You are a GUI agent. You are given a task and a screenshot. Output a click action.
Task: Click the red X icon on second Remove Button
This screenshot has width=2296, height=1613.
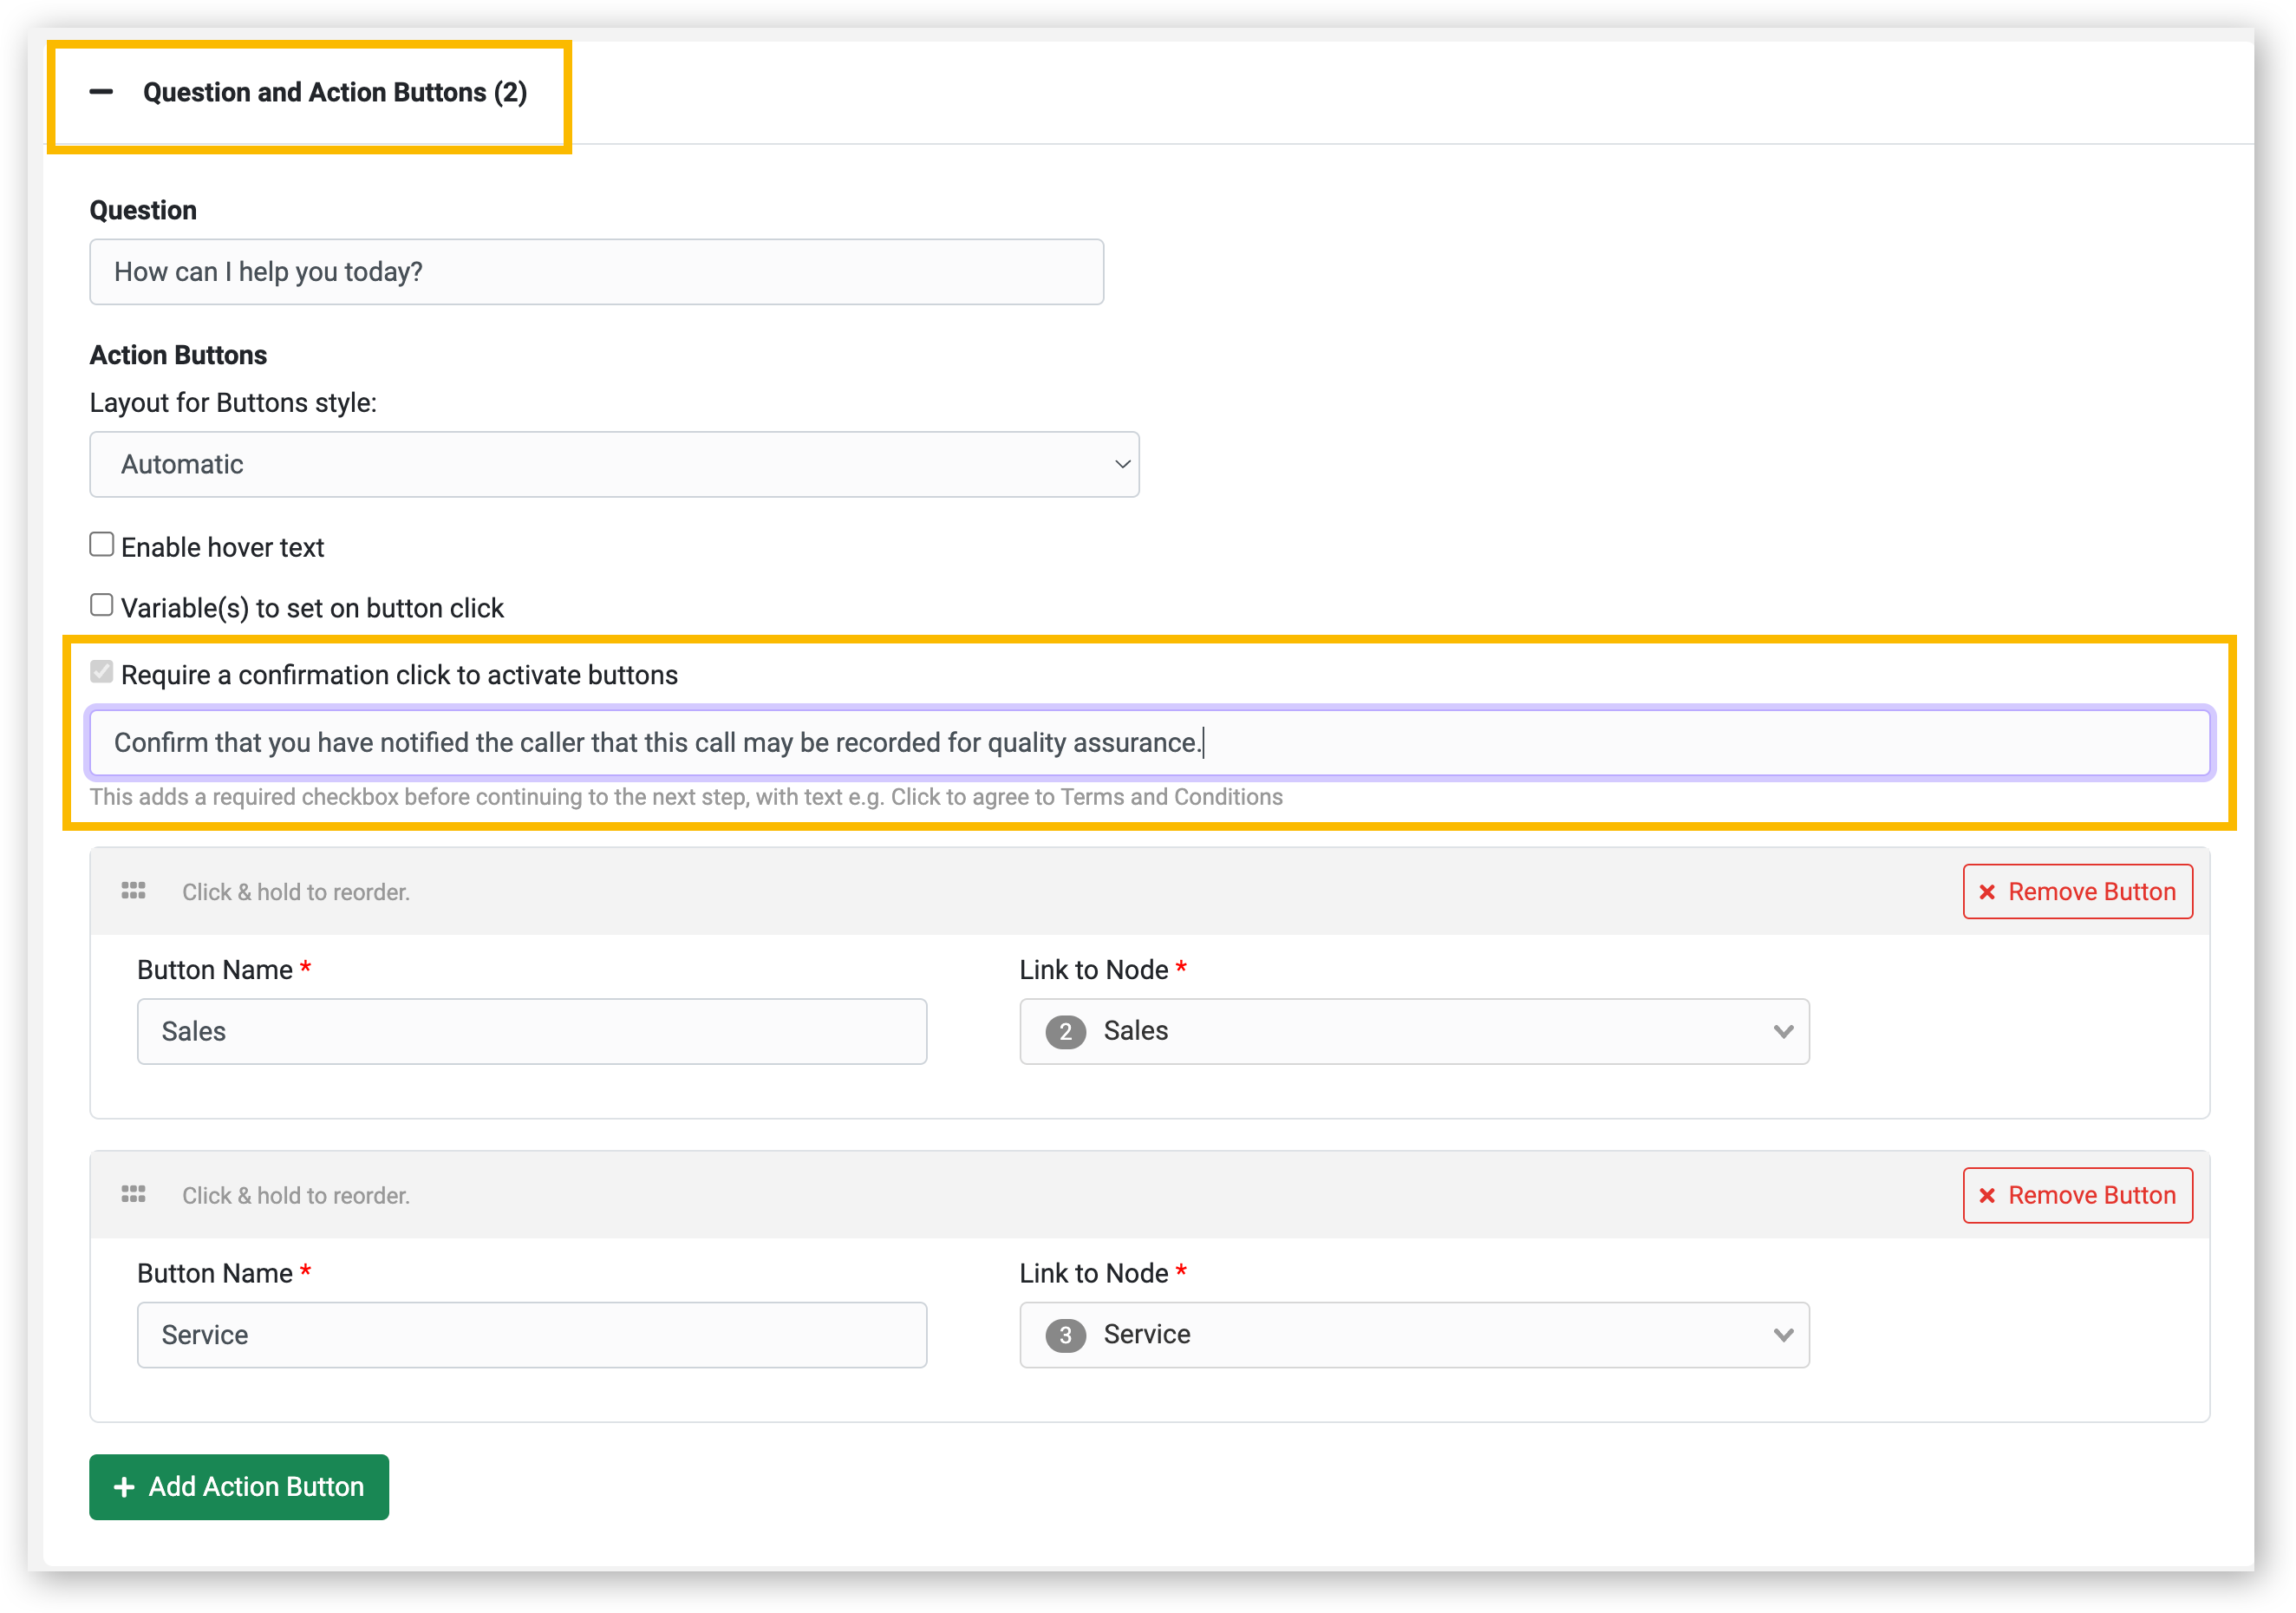[1987, 1196]
